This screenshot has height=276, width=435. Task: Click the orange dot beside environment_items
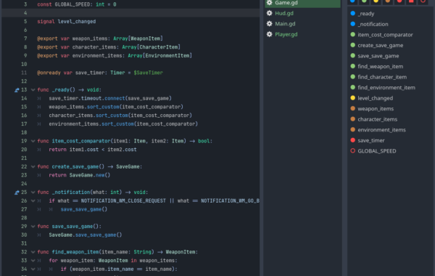(x=352, y=129)
